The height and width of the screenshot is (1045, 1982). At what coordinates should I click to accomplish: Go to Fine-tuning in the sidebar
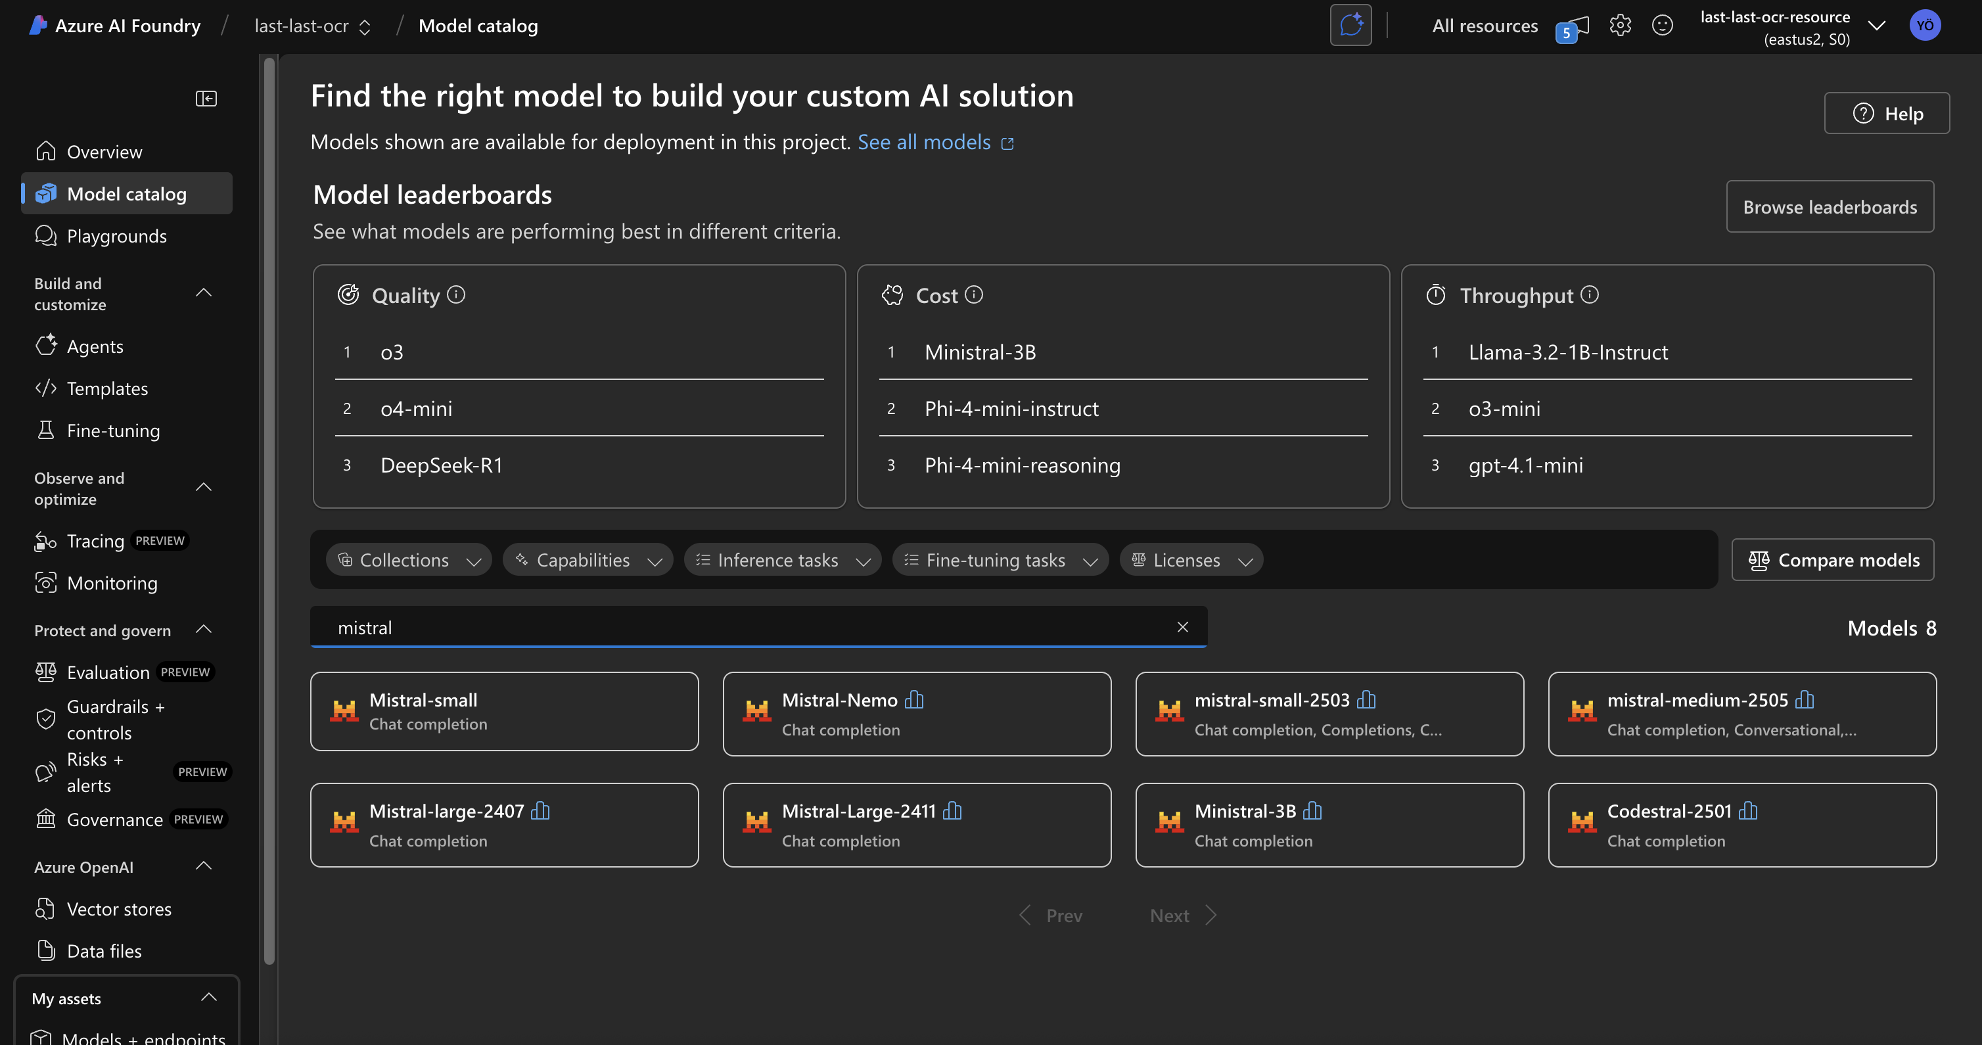[113, 431]
